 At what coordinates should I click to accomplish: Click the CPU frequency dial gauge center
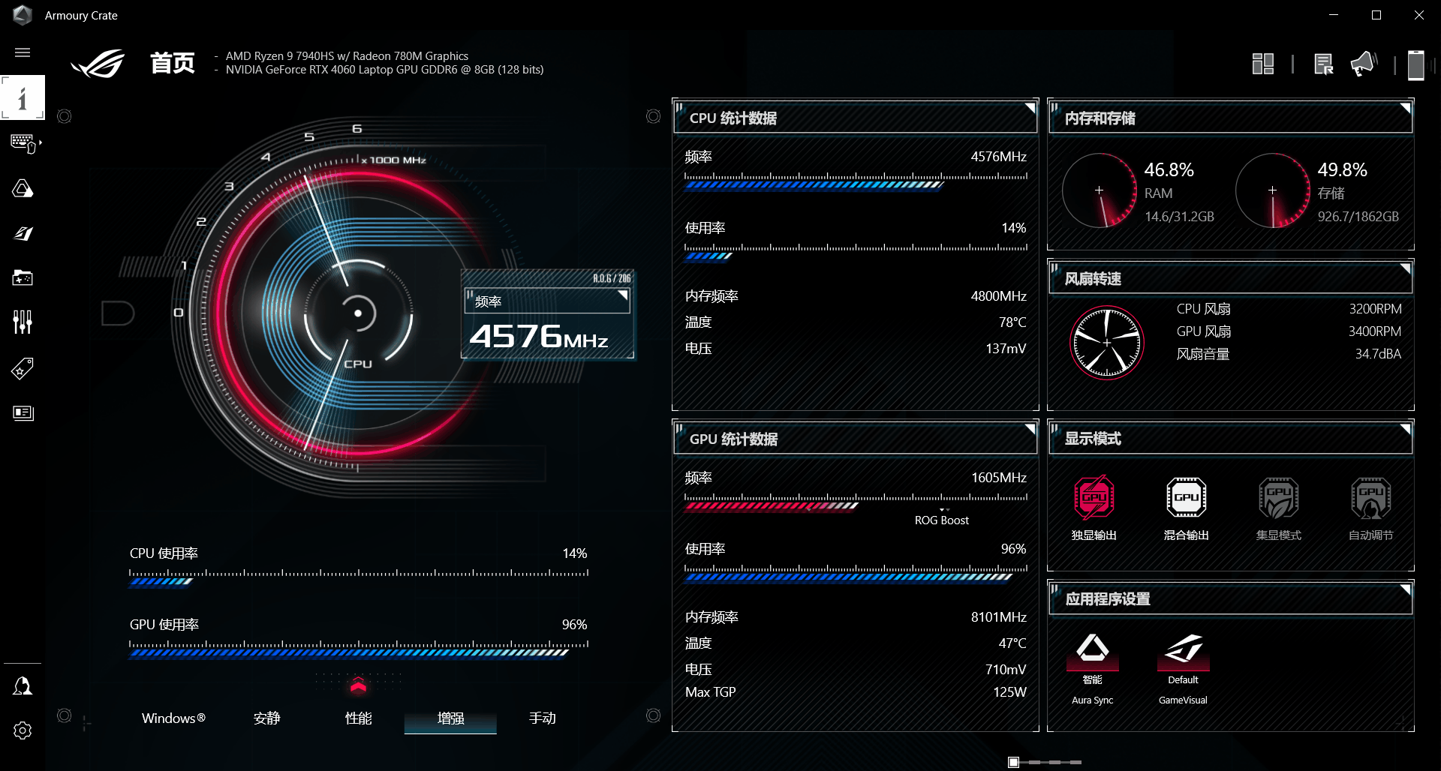click(x=358, y=313)
